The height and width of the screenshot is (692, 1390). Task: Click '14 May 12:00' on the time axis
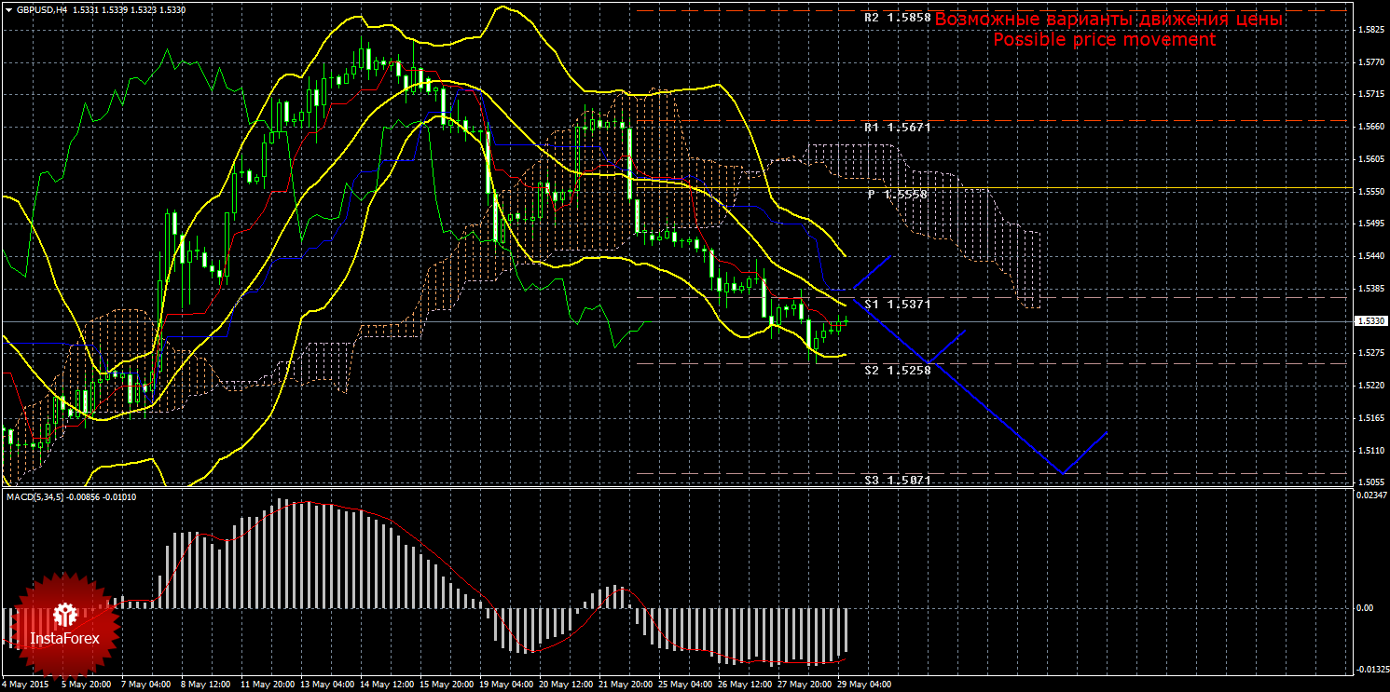(x=386, y=685)
